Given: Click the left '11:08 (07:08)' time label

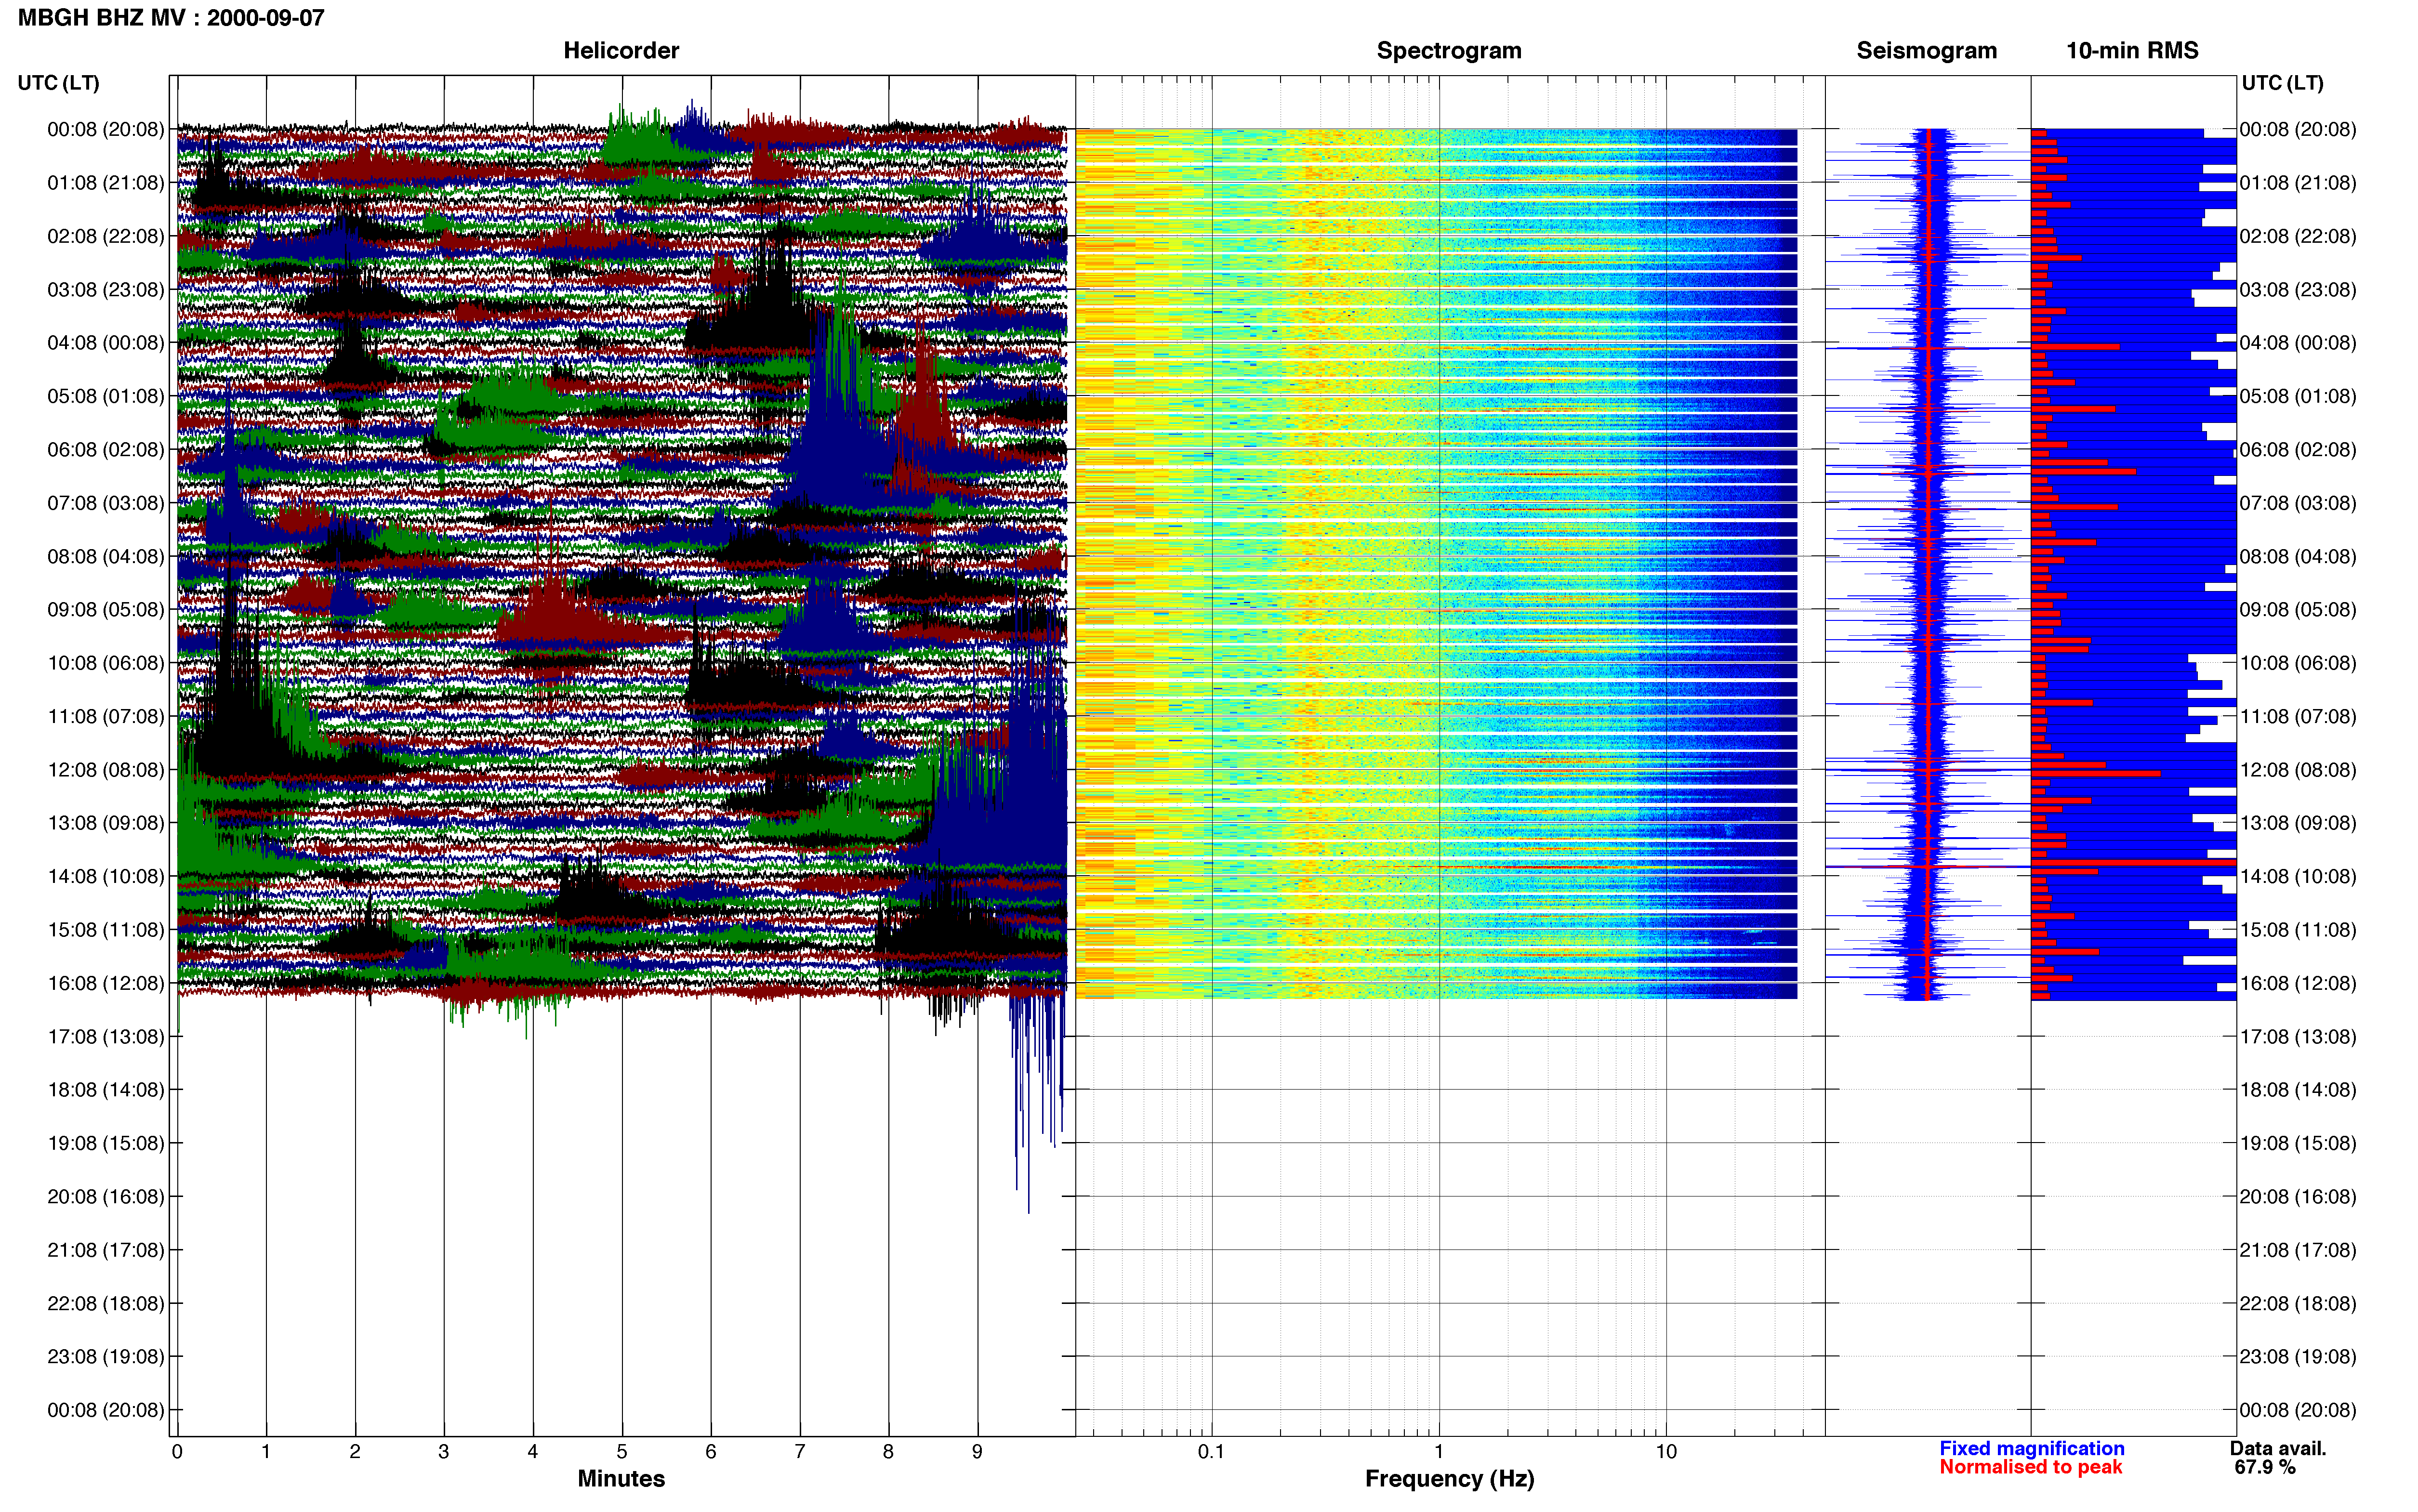Looking at the screenshot, I should tap(106, 716).
